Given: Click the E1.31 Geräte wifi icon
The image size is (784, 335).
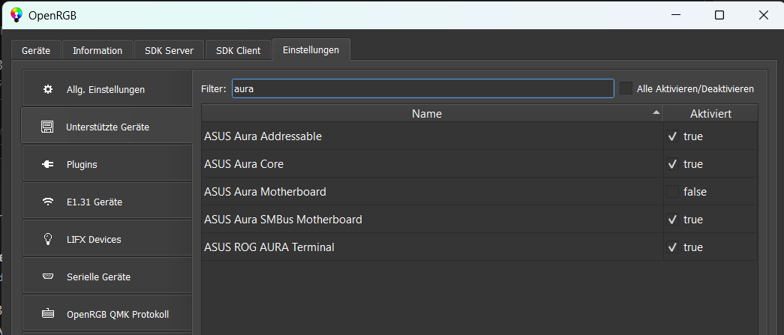Looking at the screenshot, I should pos(48,202).
